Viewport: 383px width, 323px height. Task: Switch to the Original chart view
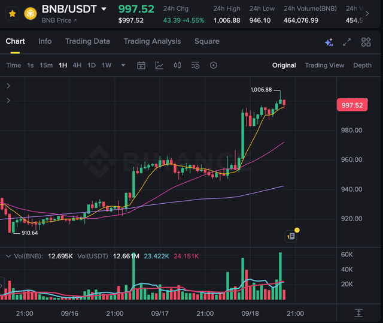click(x=284, y=65)
